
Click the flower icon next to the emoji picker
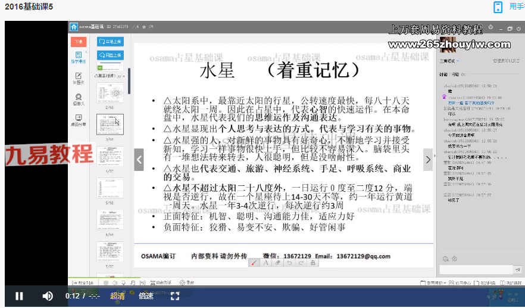[454, 259]
